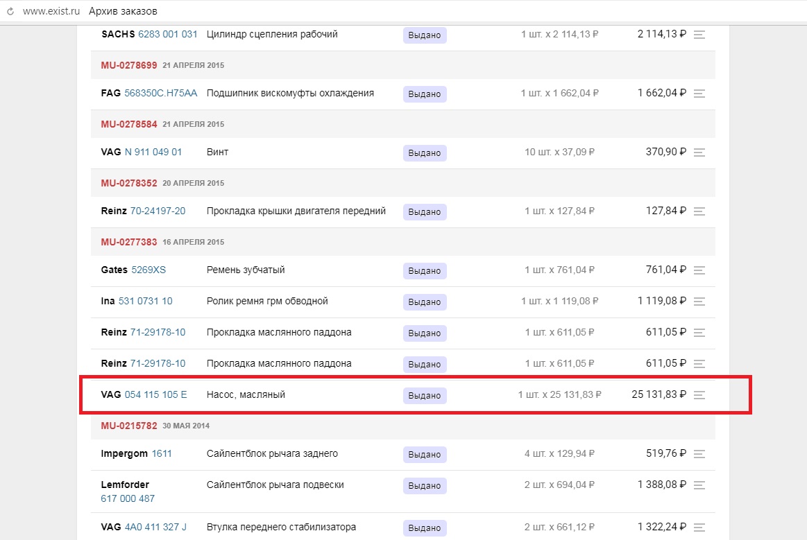Open order MU-0278699 link
The image size is (807, 540).
[x=129, y=65]
